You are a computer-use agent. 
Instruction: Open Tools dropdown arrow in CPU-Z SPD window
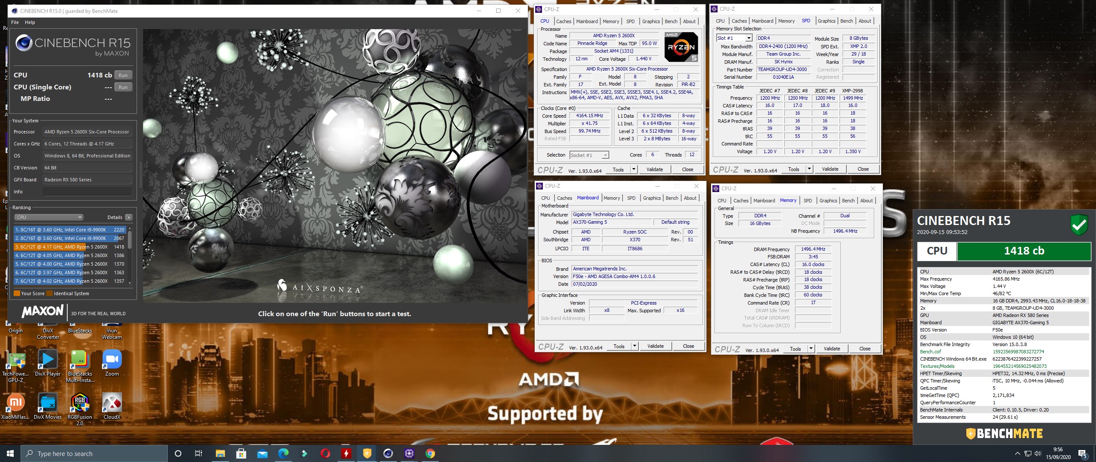(x=809, y=169)
